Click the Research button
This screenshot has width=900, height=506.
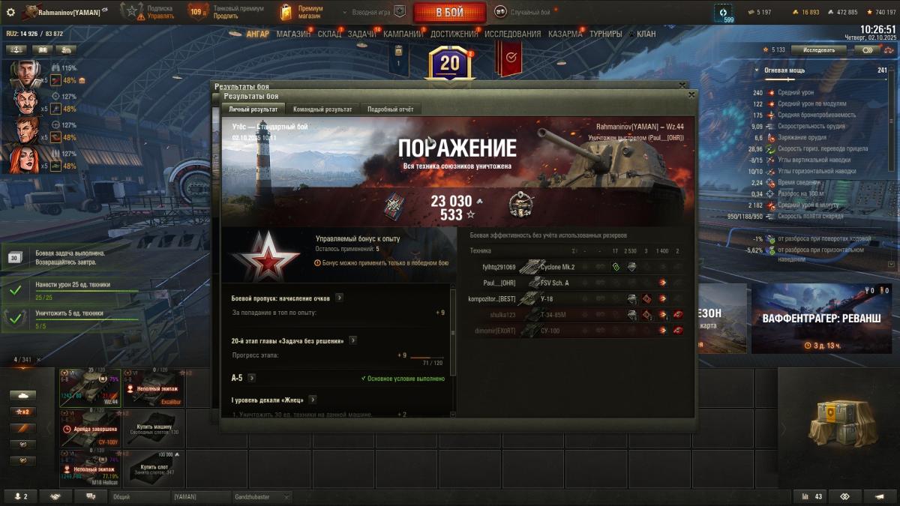[x=818, y=49]
